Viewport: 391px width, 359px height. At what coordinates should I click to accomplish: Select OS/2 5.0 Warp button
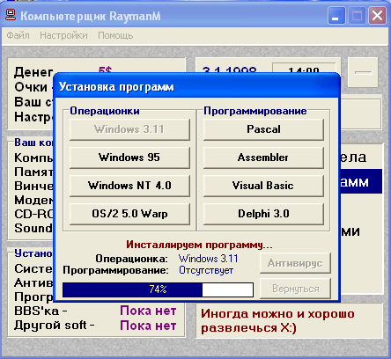[x=129, y=214]
